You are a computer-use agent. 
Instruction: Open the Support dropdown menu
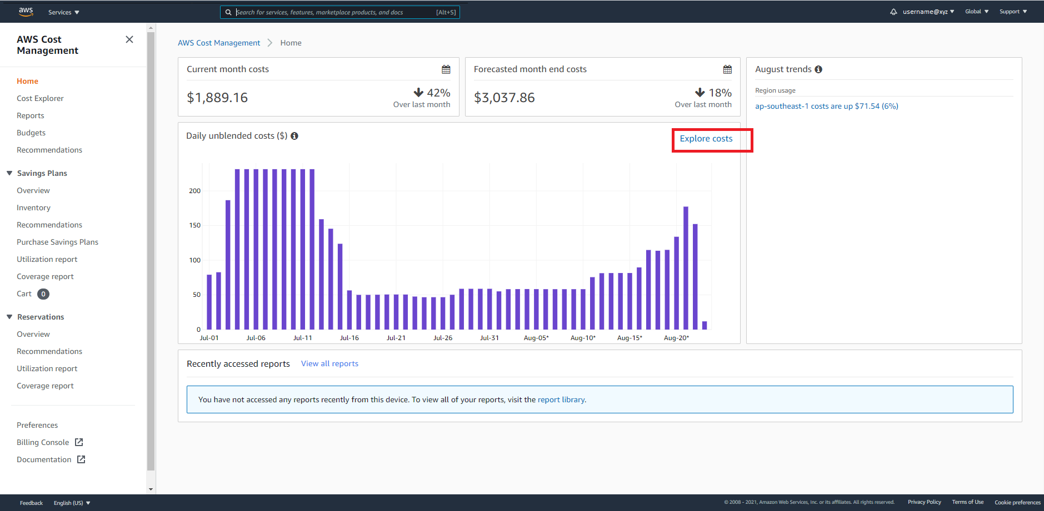click(1013, 12)
